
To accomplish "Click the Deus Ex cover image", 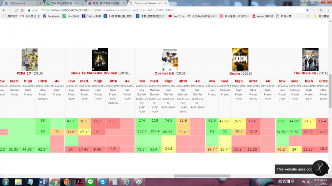I will pos(100,59).
